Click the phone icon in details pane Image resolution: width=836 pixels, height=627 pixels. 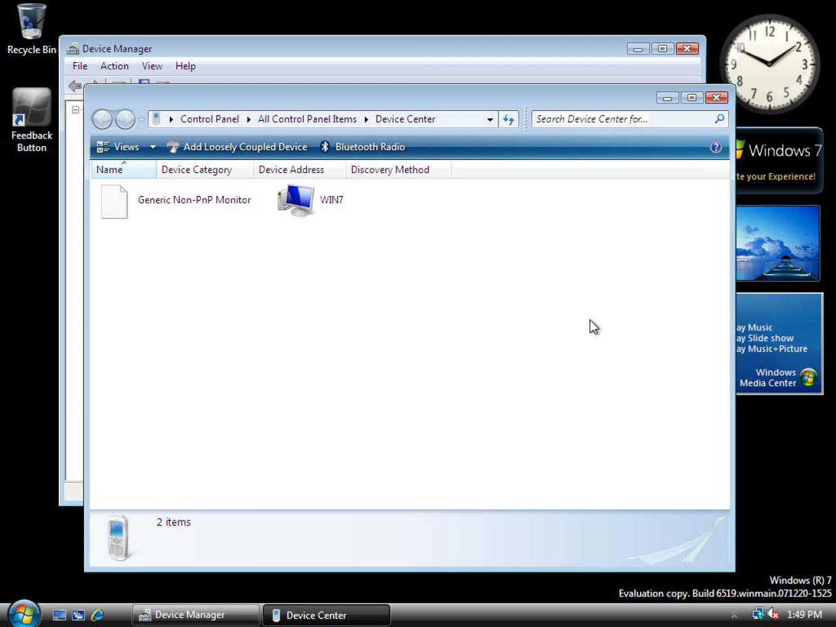(x=118, y=538)
